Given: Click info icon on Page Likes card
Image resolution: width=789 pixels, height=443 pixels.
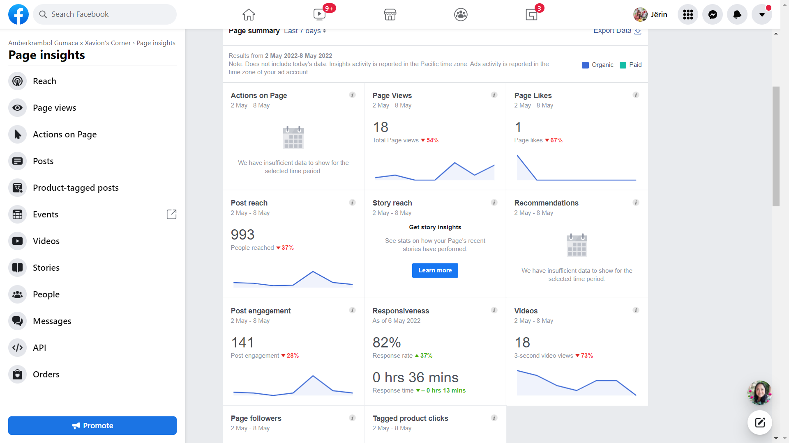Looking at the screenshot, I should click(636, 95).
